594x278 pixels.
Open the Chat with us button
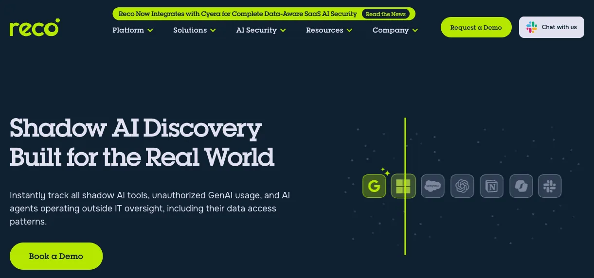(x=552, y=27)
